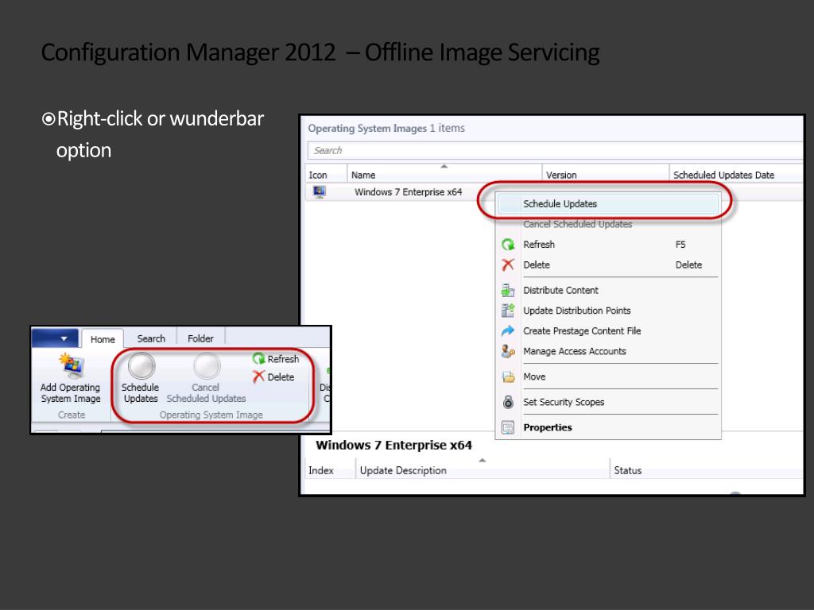Sort by the Icon column header
Viewport: 814px width, 610px height.
coord(325,174)
